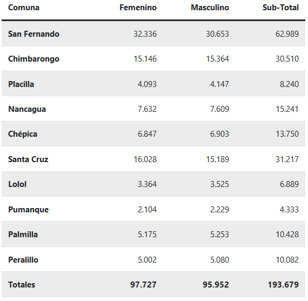Click the 32.336 Femenino value
The width and height of the screenshot is (308, 301).
[x=145, y=34]
